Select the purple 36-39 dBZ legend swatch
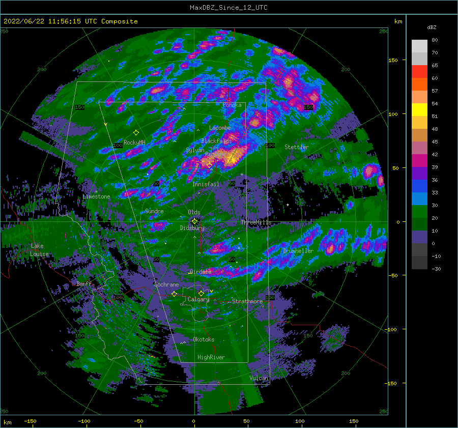The height and width of the screenshot is (428, 458). [x=419, y=174]
